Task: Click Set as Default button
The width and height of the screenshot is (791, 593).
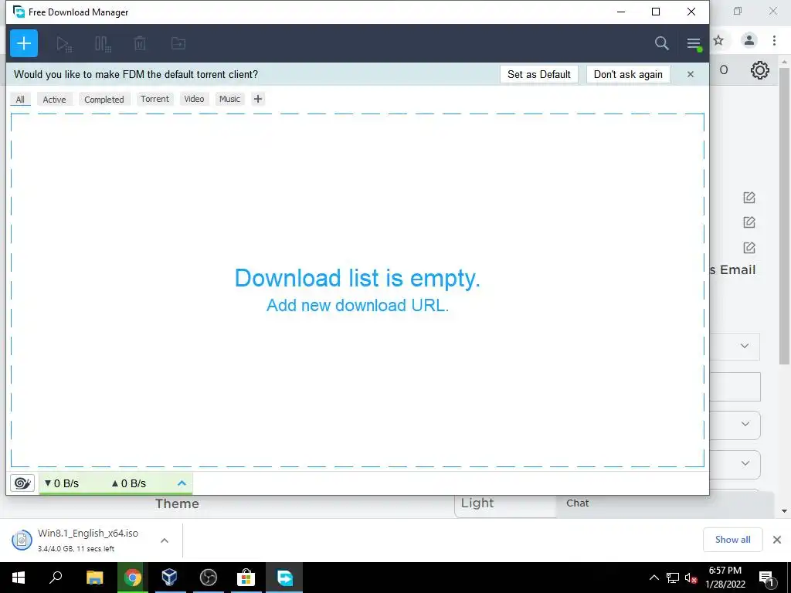Action: point(538,74)
